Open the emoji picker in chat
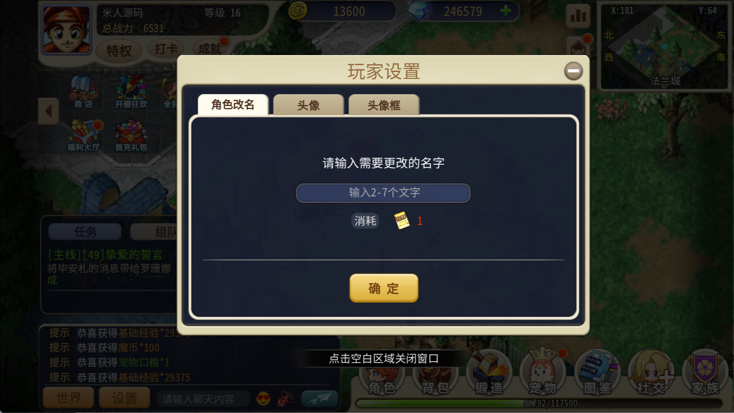This screenshot has height=413, width=734. (x=263, y=399)
